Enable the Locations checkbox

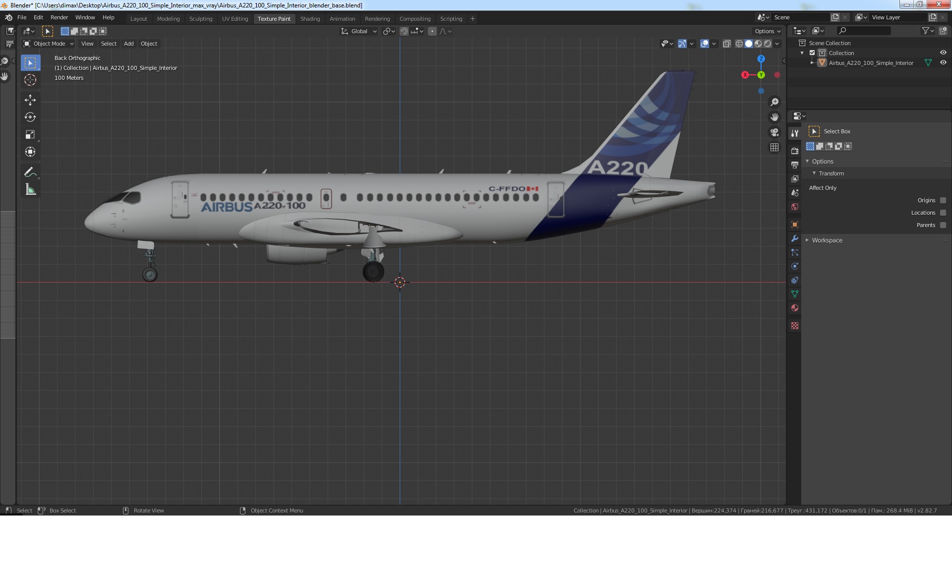coord(943,213)
